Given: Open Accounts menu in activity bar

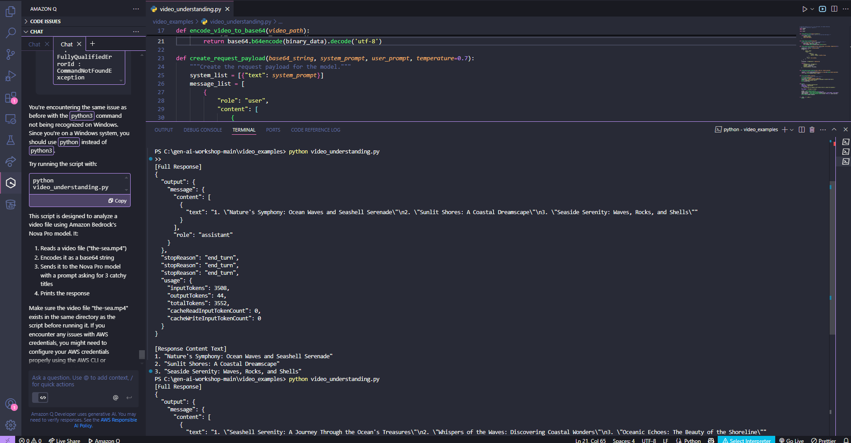Looking at the screenshot, I should click(11, 404).
